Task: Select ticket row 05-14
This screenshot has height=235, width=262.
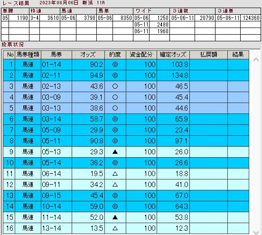Action: (x=126, y=163)
